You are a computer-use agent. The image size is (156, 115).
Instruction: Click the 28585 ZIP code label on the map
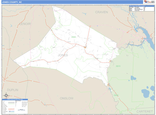pyautogui.click(x=74, y=37)
